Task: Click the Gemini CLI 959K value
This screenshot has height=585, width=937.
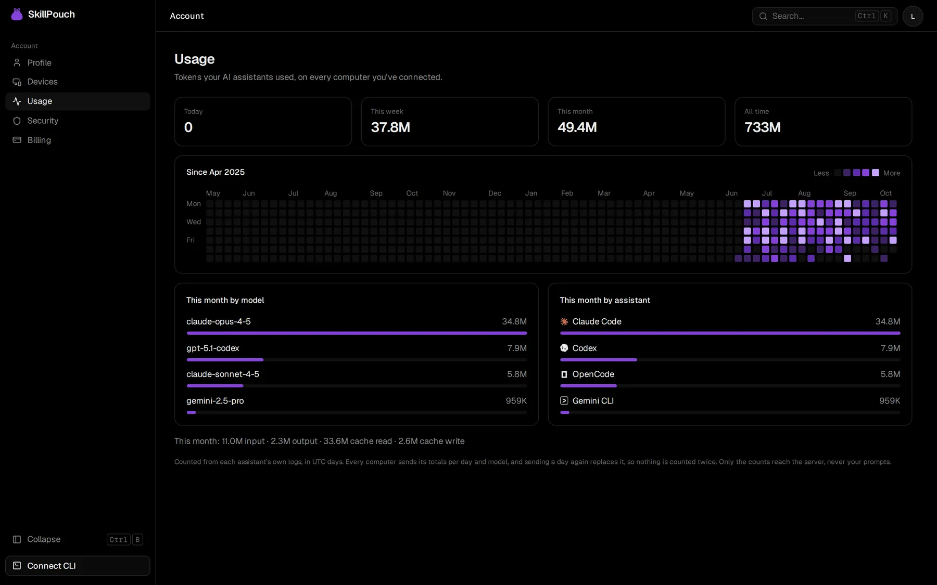Action: point(890,401)
